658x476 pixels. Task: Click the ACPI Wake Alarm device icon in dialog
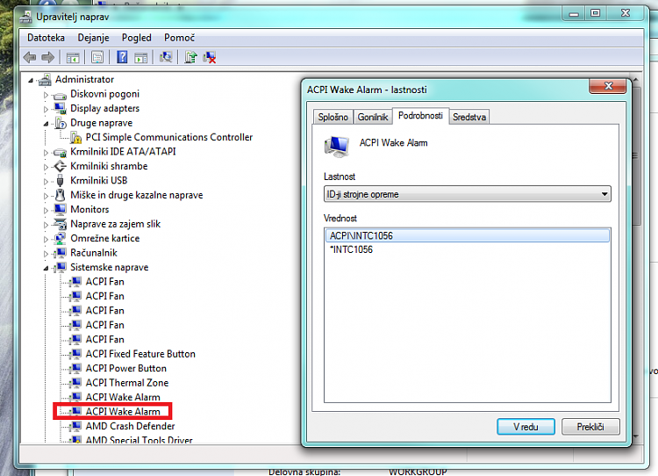337,147
